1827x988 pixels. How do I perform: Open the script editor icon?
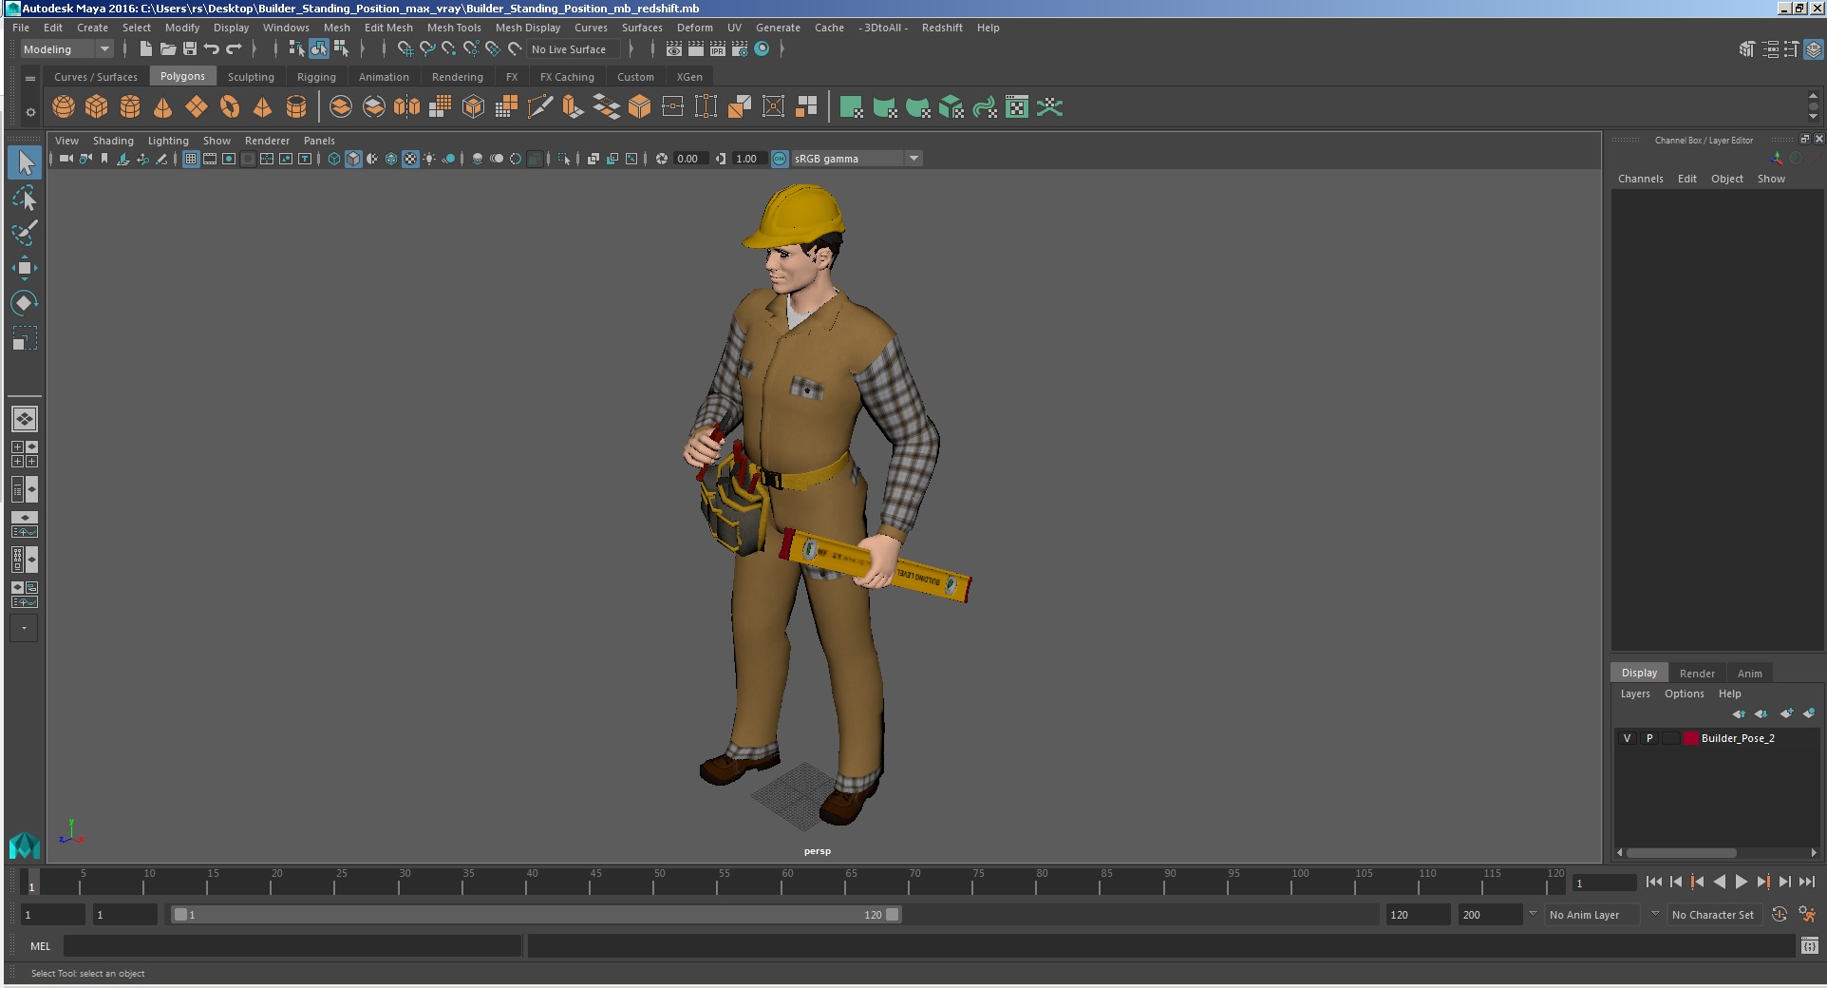(1809, 945)
